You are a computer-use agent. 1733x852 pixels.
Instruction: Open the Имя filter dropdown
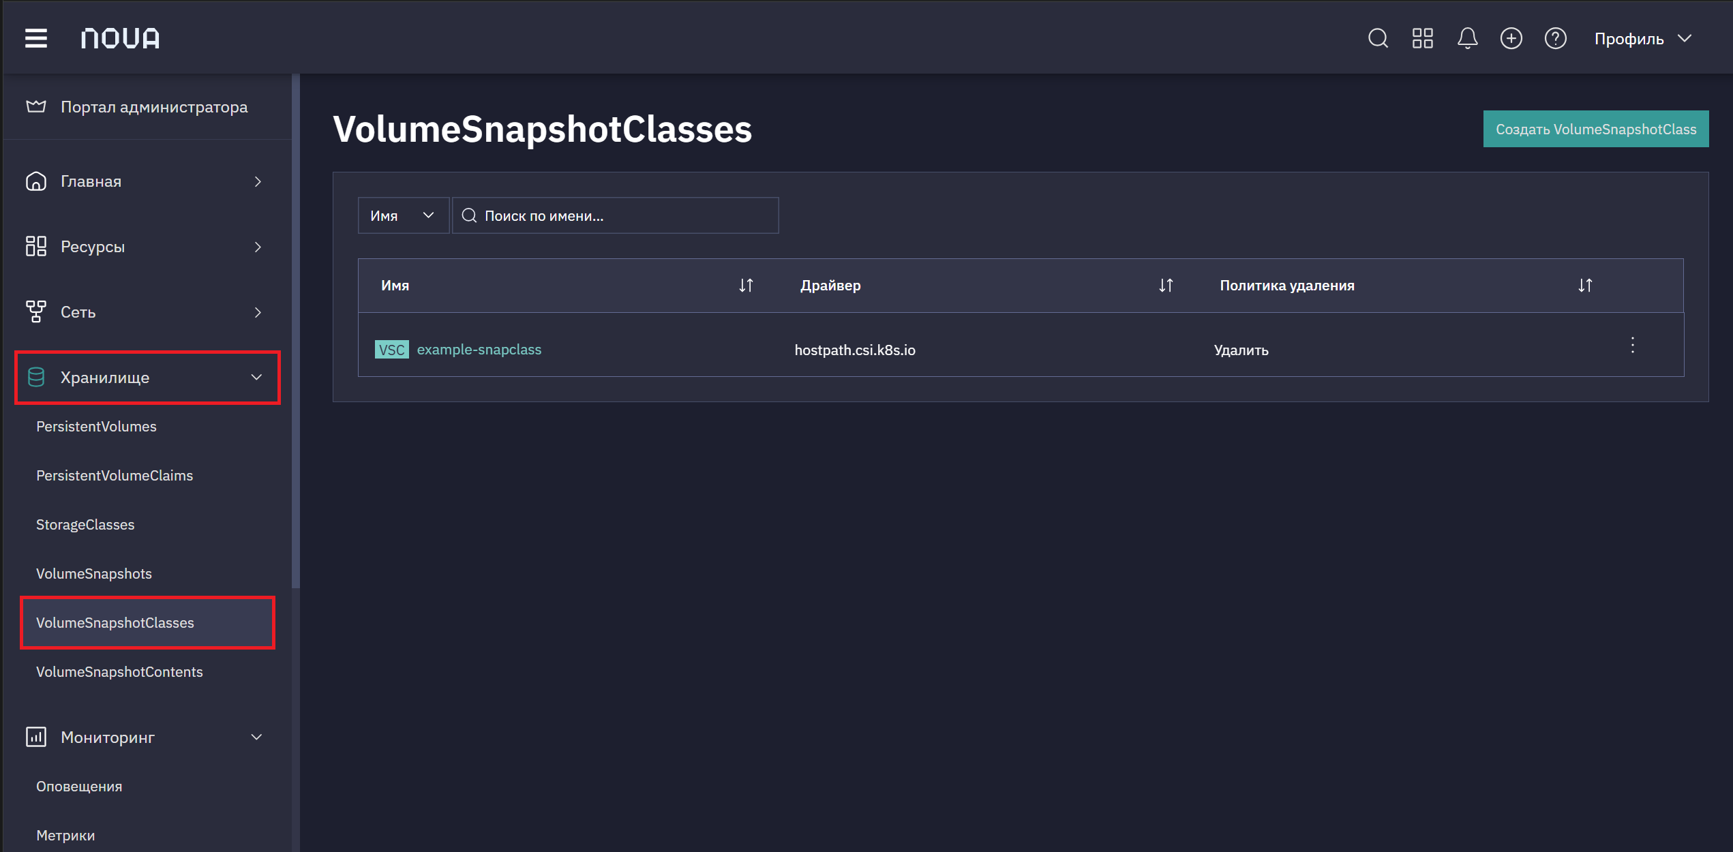(x=403, y=215)
